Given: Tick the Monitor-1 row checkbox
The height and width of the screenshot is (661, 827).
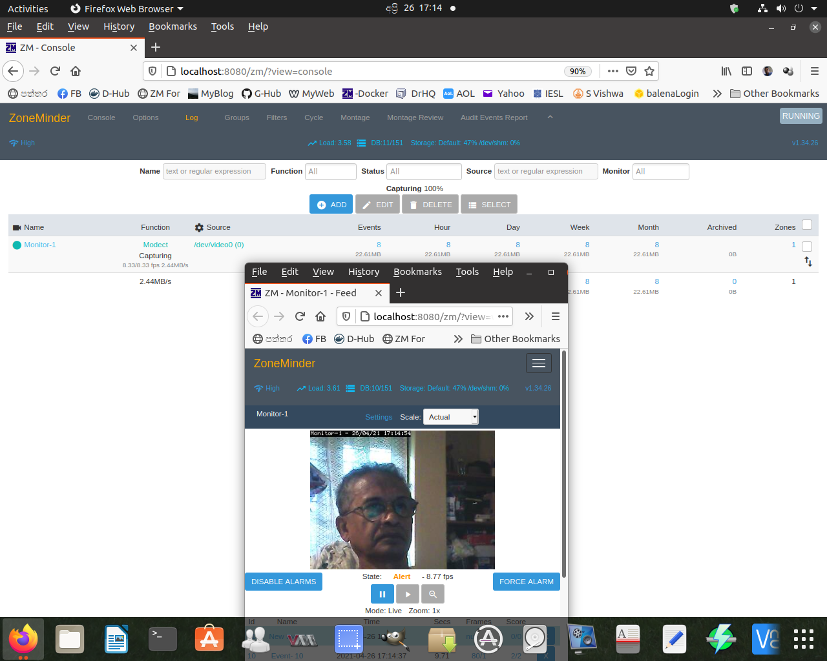Looking at the screenshot, I should (807, 247).
